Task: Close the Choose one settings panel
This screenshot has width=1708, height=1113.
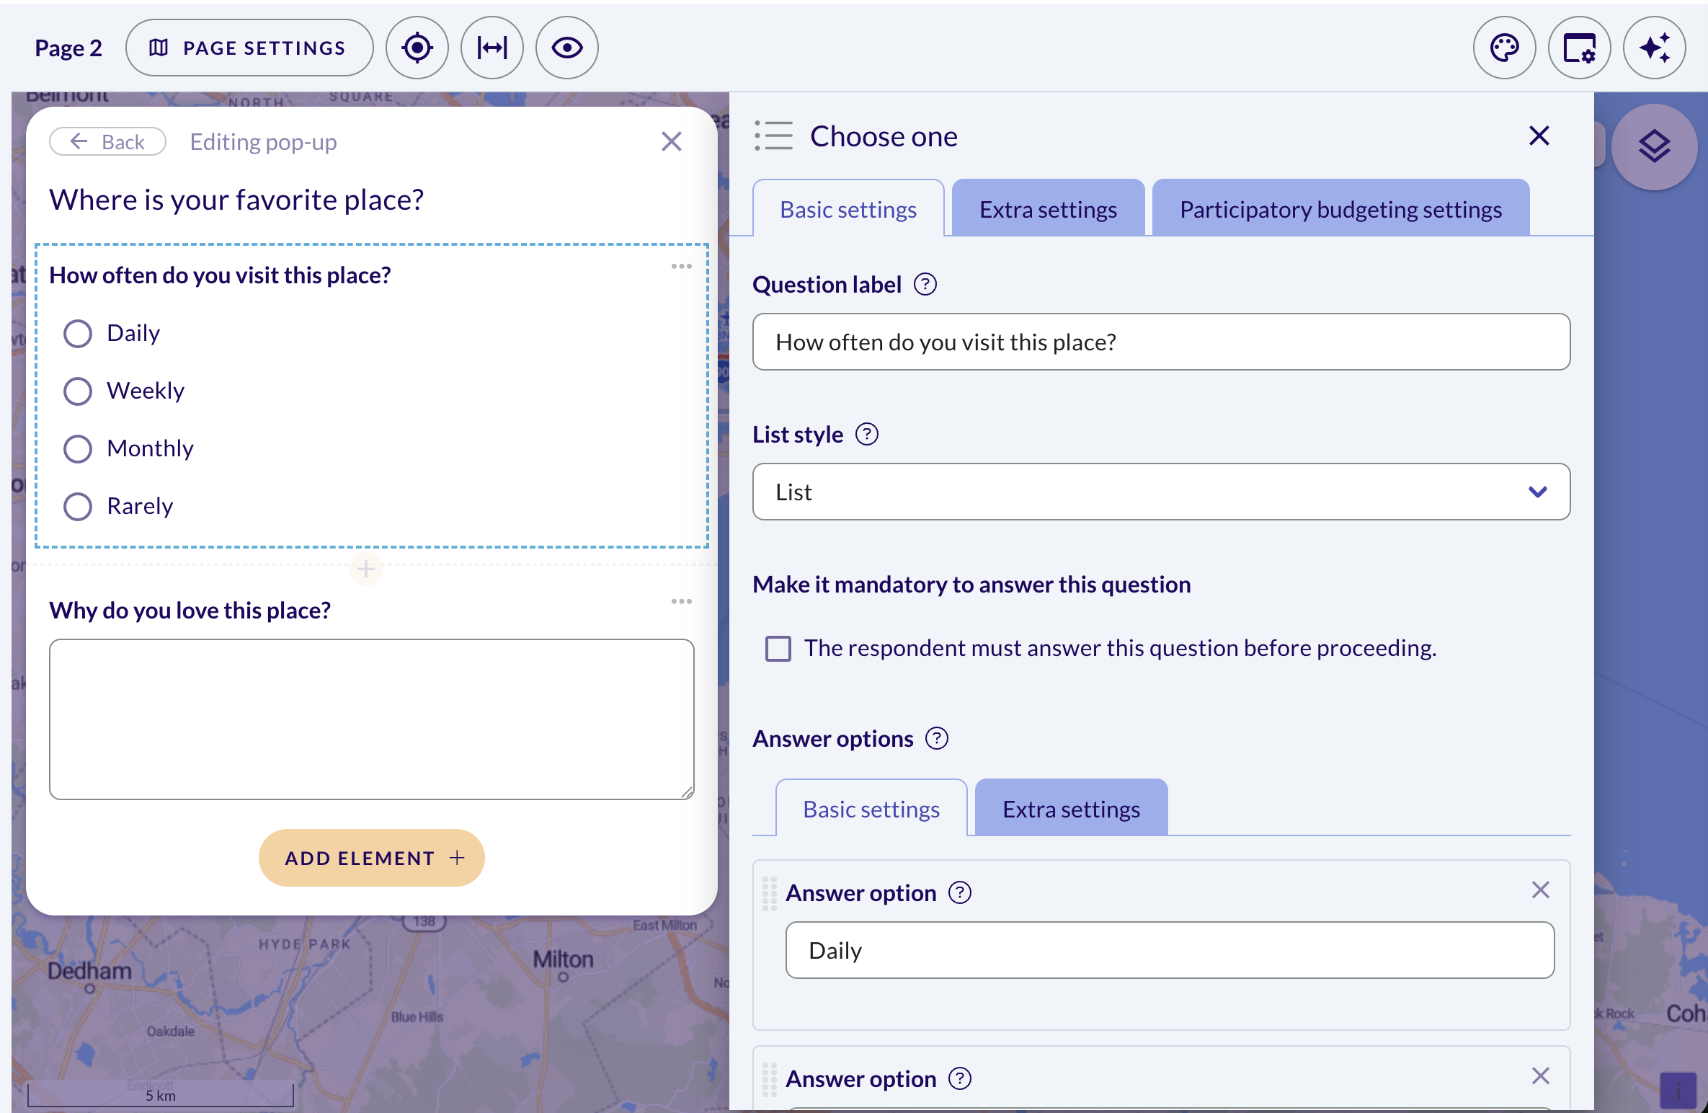Action: 1539,136
